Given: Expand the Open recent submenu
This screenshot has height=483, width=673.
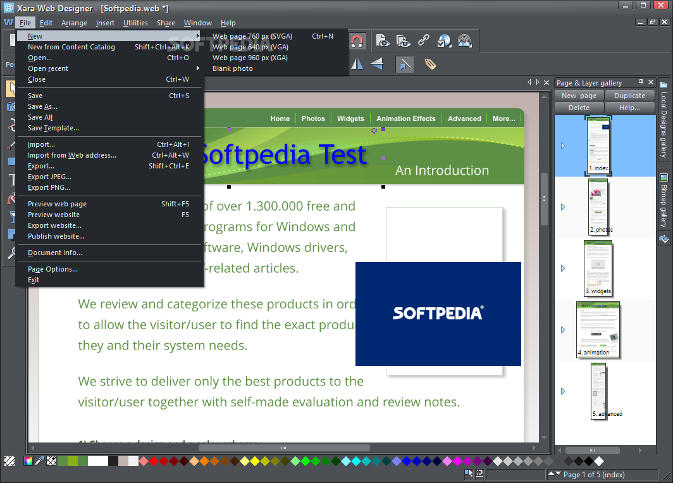Looking at the screenshot, I should tap(198, 68).
